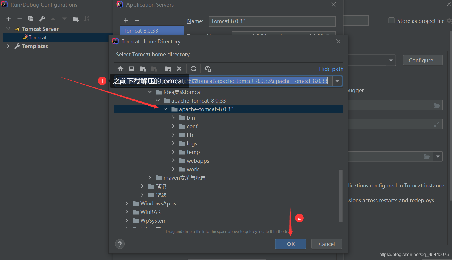Viewport: 452px width, 260px height.
Task: Expand the bin folder
Action: pyautogui.click(x=173, y=118)
